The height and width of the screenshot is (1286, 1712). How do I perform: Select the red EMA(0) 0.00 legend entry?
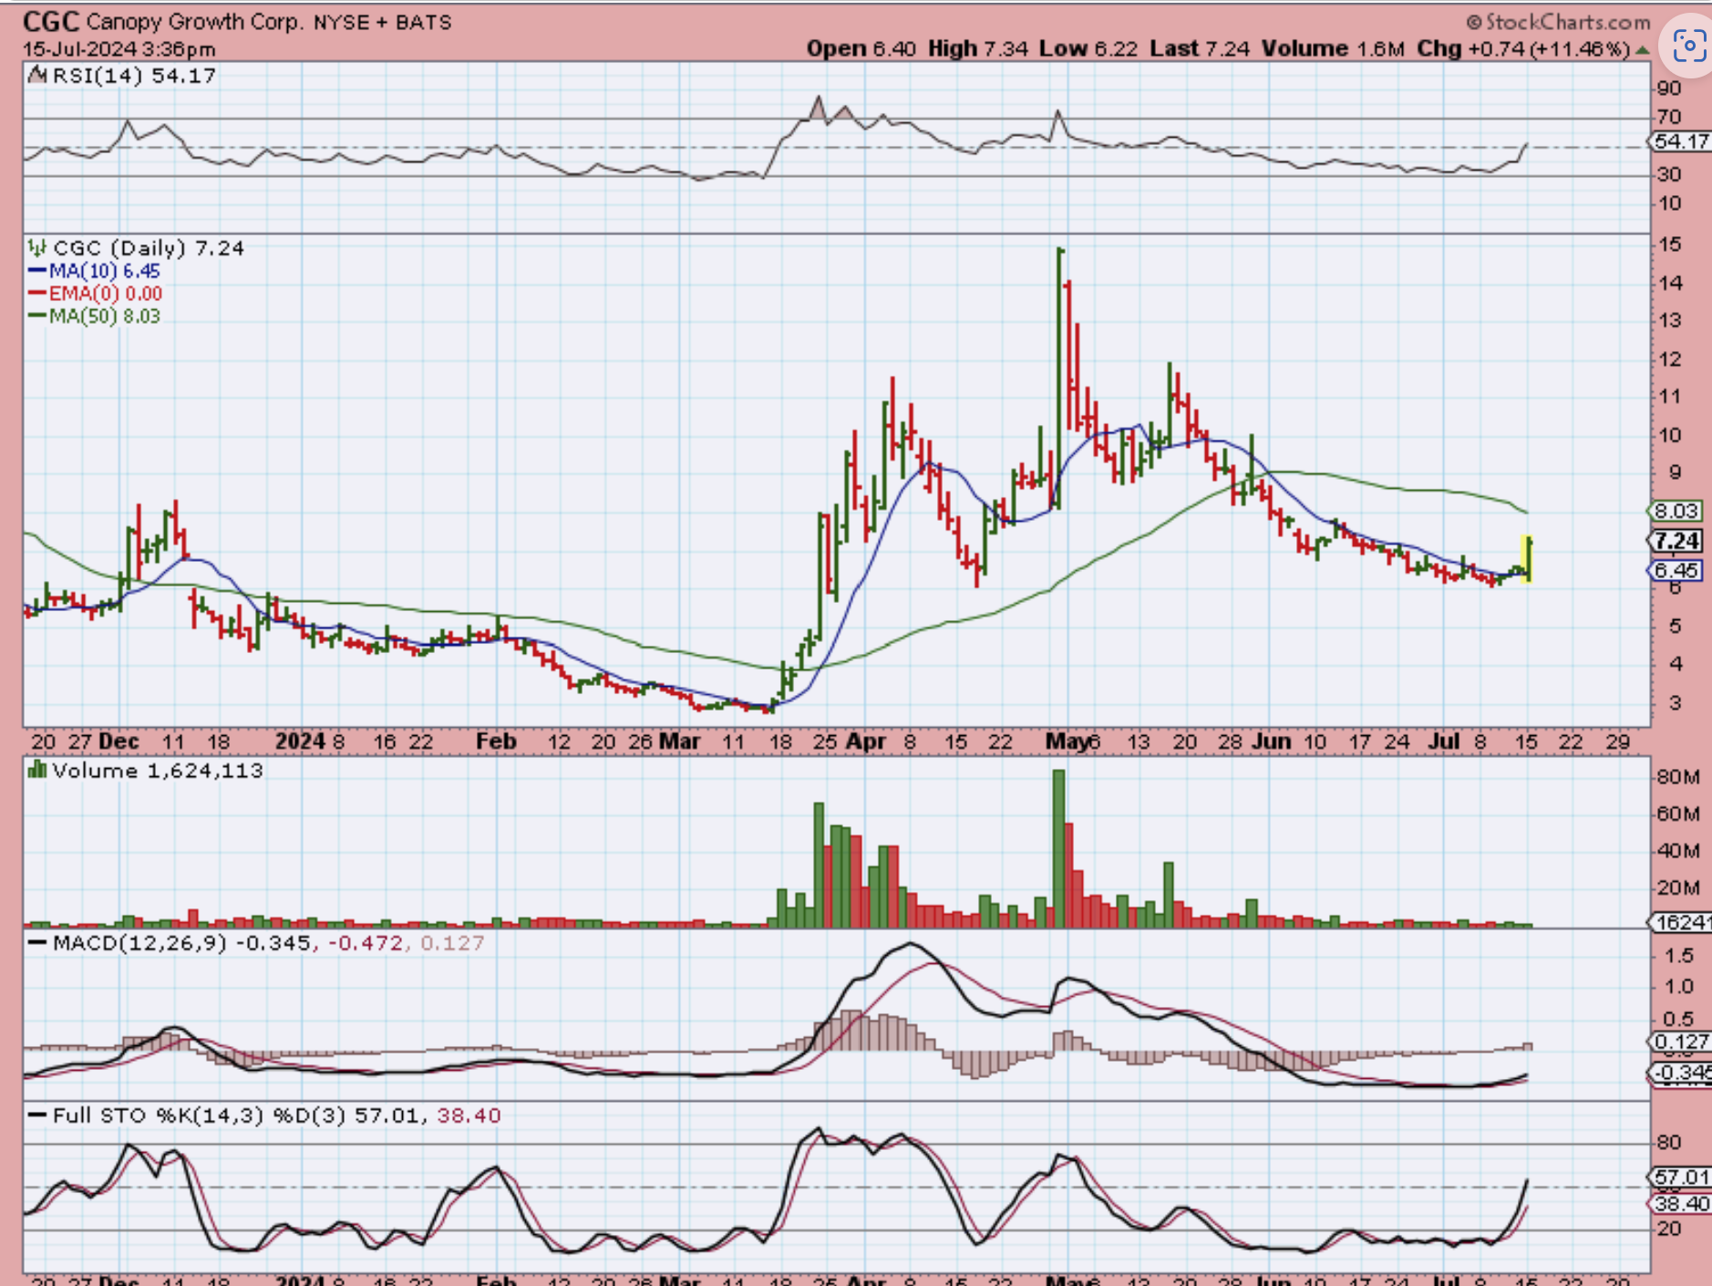[95, 294]
